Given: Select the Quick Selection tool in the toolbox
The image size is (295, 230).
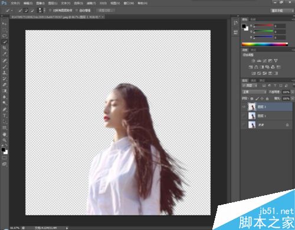Looking at the screenshot, I should click(x=4, y=42).
